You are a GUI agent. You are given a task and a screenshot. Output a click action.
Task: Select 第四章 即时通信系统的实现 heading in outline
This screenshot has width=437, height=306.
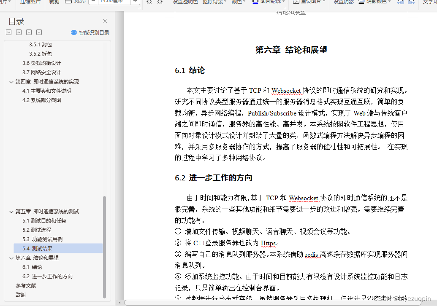click(47, 81)
